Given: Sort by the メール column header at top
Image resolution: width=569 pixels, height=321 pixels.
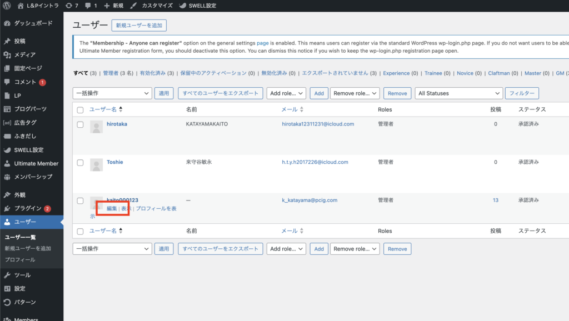Looking at the screenshot, I should [x=290, y=110].
